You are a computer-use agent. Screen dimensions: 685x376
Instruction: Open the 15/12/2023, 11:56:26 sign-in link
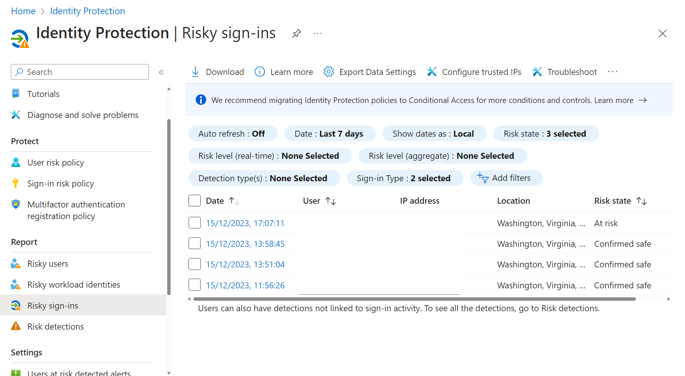[245, 285]
